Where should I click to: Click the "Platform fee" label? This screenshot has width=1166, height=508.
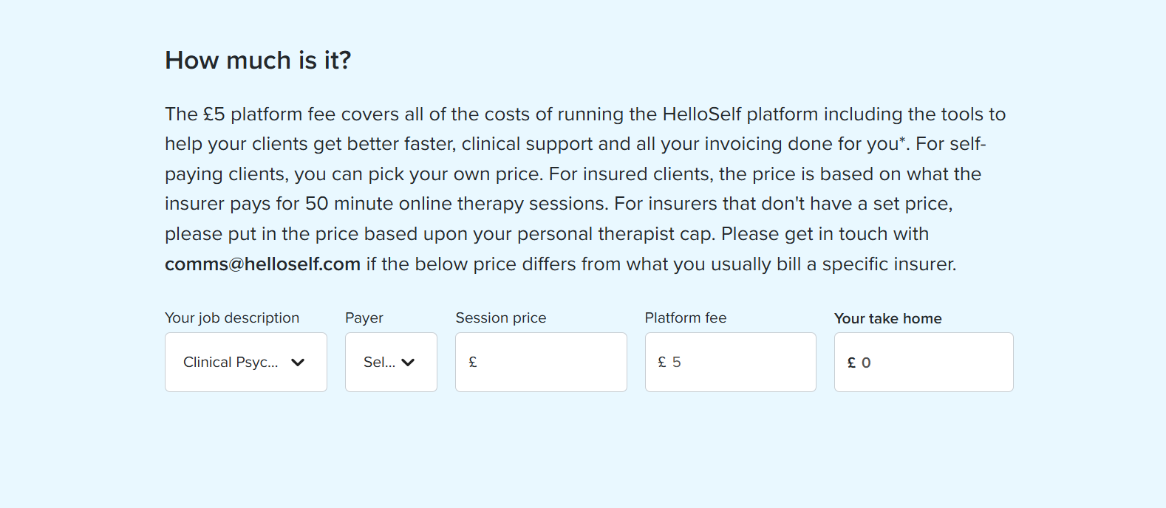[x=686, y=317]
